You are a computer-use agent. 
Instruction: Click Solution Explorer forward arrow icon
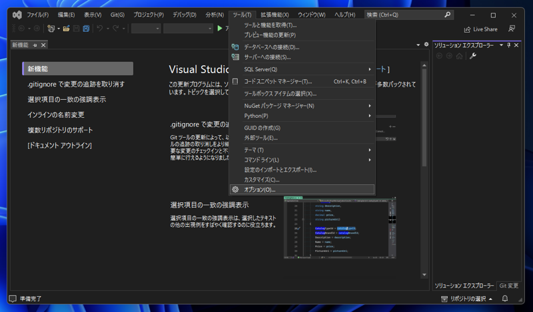pos(449,56)
